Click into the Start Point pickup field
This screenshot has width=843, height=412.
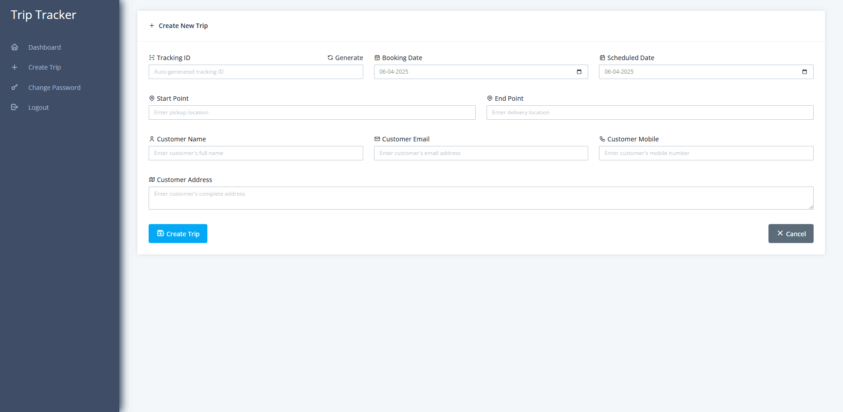pyautogui.click(x=312, y=112)
